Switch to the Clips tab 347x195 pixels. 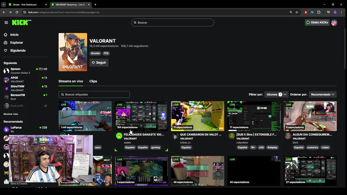pyautogui.click(x=93, y=81)
